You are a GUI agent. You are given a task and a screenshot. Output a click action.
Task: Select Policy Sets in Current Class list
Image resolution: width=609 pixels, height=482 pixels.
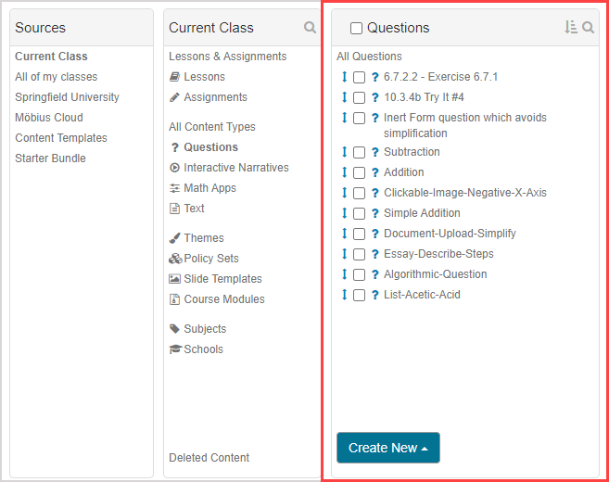click(210, 259)
